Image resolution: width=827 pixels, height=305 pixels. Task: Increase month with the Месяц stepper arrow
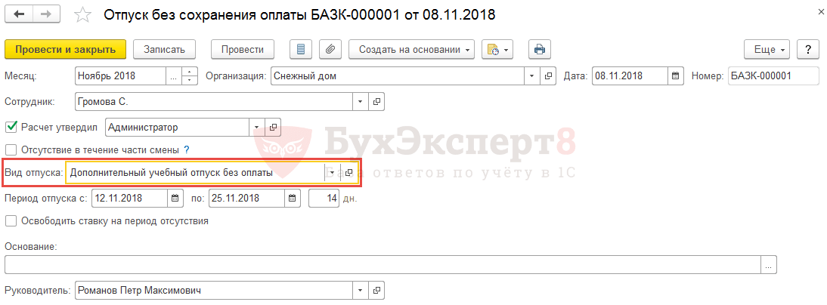click(190, 72)
